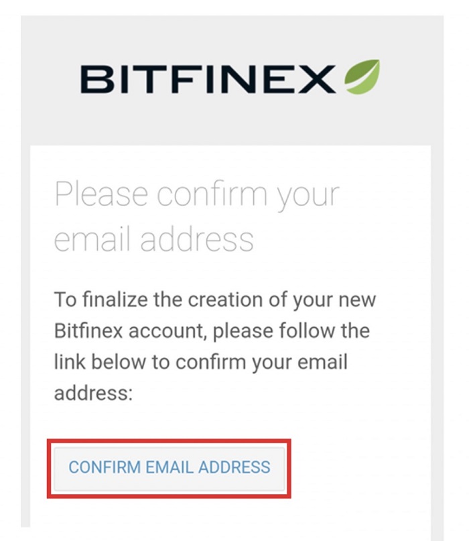Click 'Bitfinex' in the body paragraph

88,330
